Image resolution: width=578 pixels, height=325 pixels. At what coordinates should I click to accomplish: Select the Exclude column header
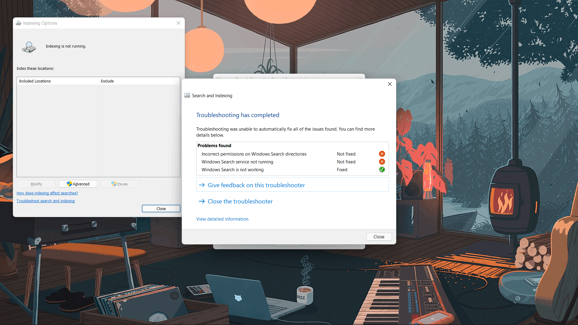(x=107, y=81)
